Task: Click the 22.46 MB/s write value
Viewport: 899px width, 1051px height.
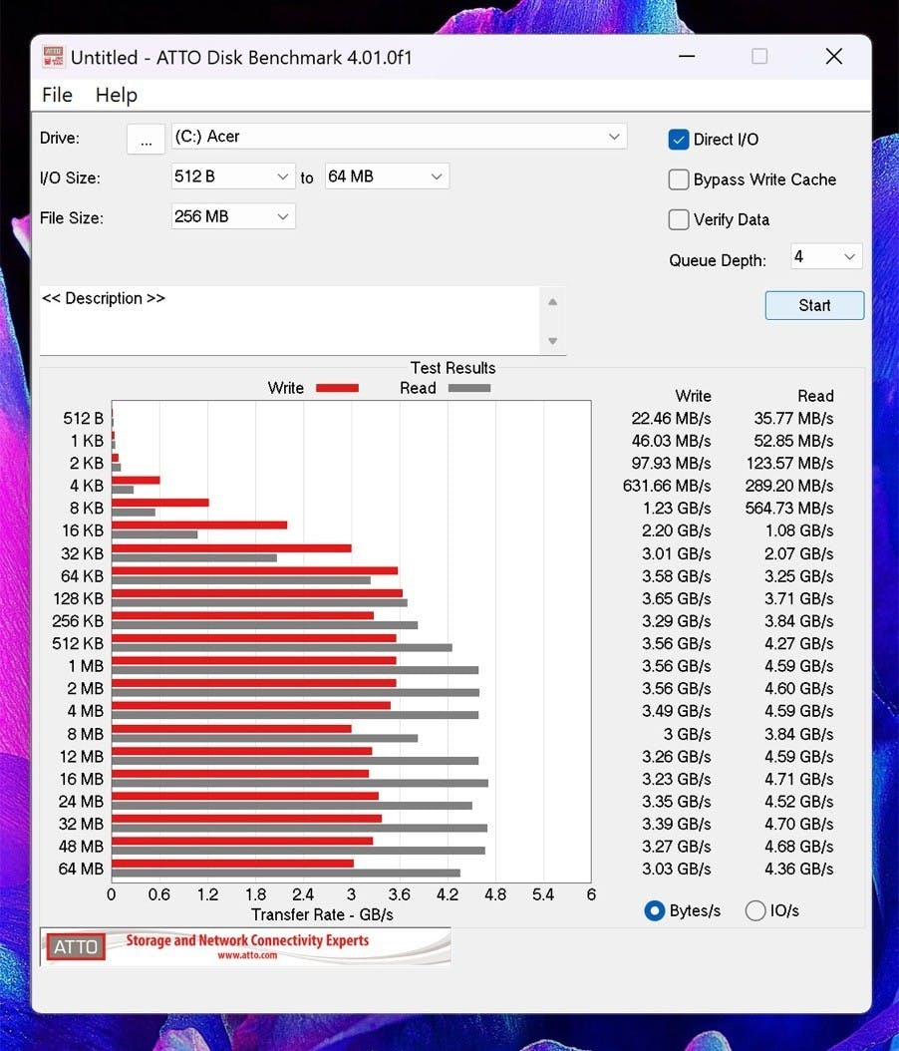Action: click(671, 419)
